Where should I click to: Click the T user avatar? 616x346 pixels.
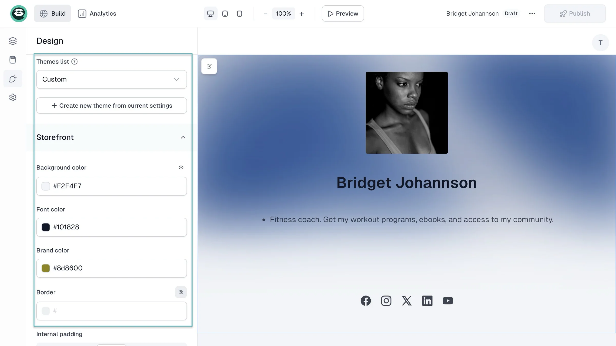601,43
